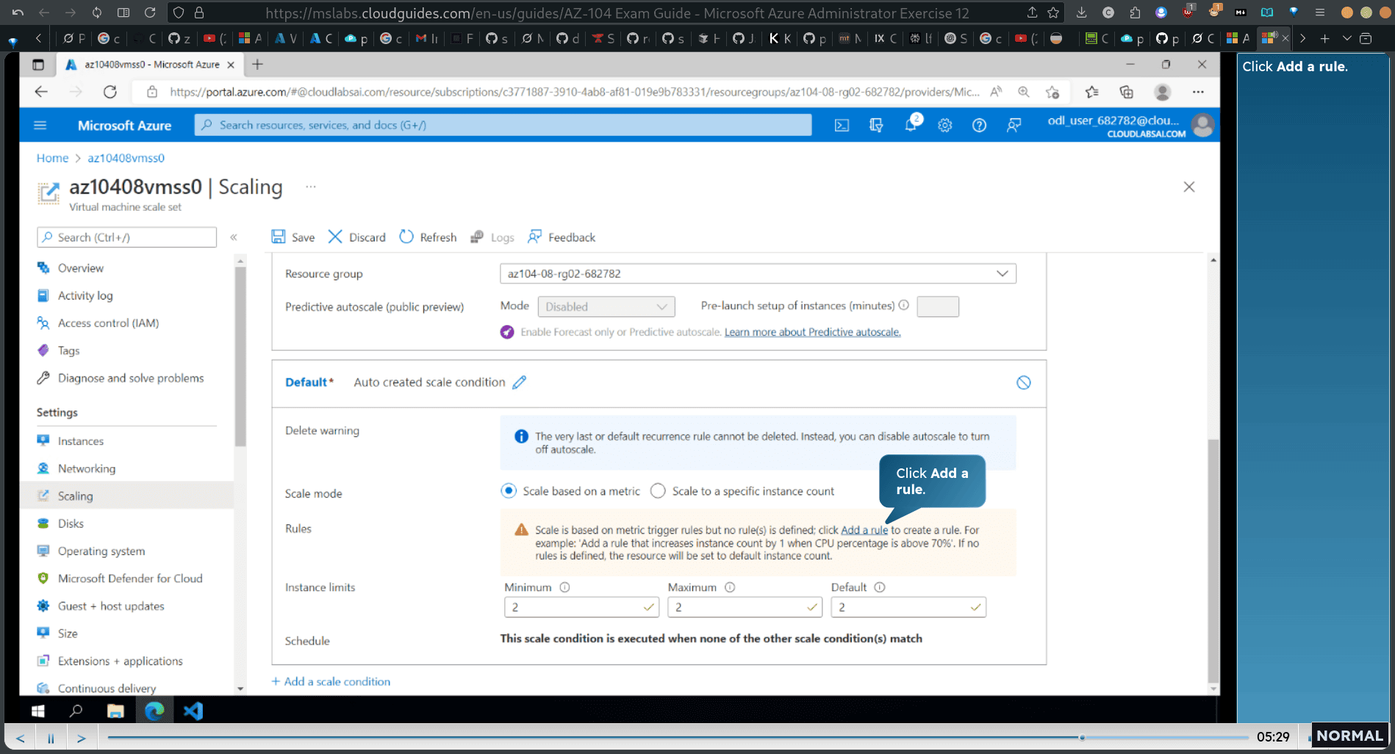This screenshot has height=754, width=1395.
Task: Click the info icon next to Minimum
Action: coord(564,587)
